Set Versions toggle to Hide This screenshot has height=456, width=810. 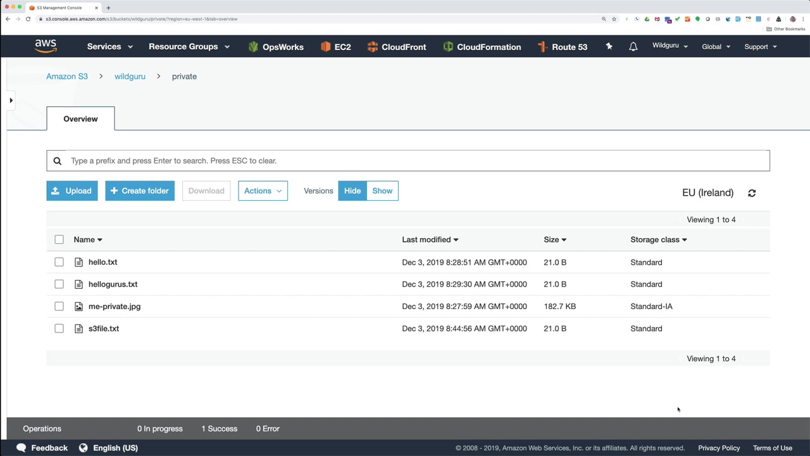[x=352, y=191]
